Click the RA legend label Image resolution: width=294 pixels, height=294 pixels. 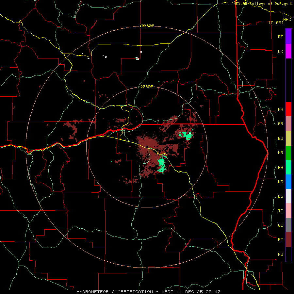[x=280, y=168]
